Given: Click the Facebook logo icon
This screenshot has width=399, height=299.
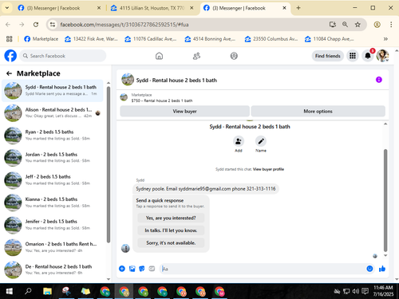Looking at the screenshot, I should [10, 56].
